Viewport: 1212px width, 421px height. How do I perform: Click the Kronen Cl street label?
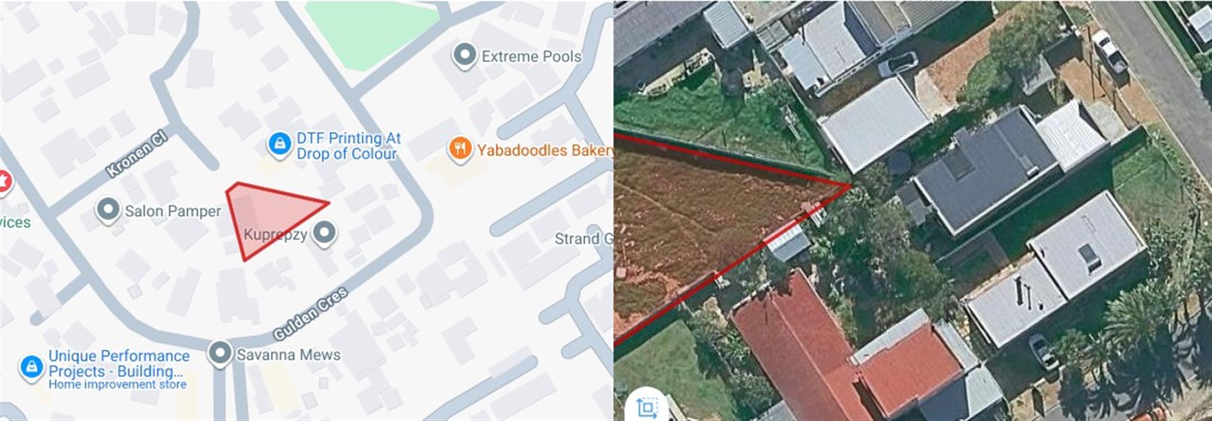(136, 154)
